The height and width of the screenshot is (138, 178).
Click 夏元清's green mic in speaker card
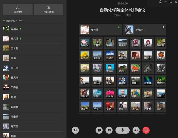point(119,27)
